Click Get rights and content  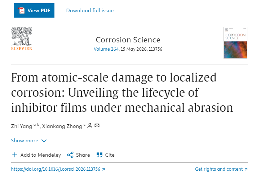pyautogui.click(x=219, y=169)
